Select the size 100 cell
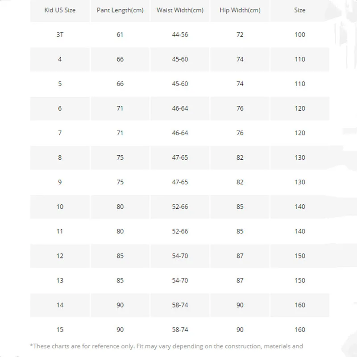Screen dimensions: 357x357 (x=300, y=34)
